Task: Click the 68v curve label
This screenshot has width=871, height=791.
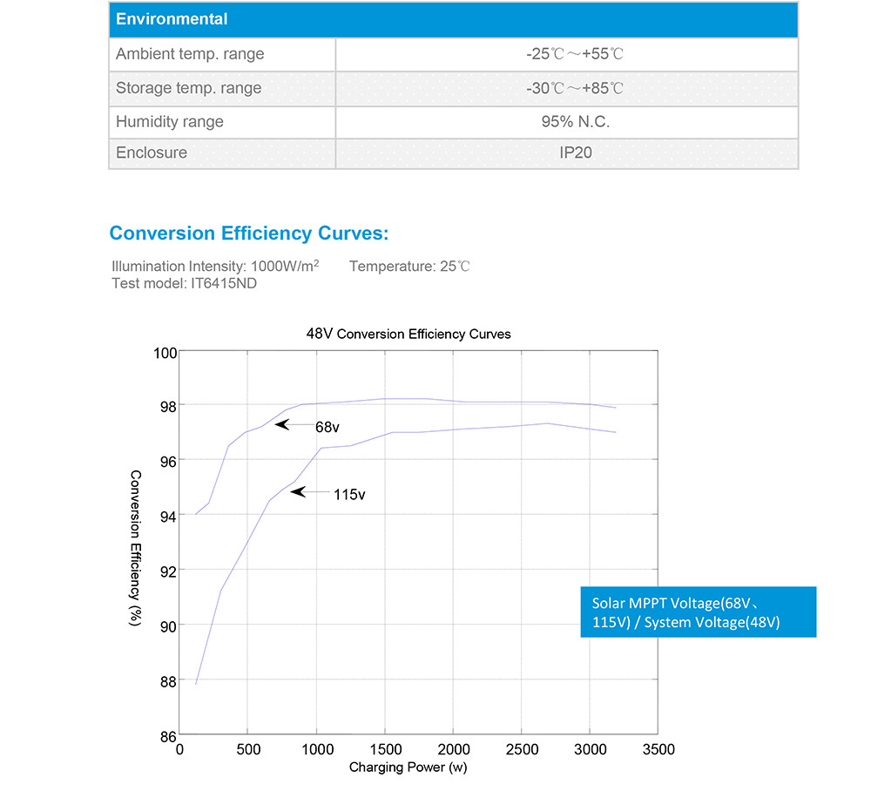Action: 327,427
